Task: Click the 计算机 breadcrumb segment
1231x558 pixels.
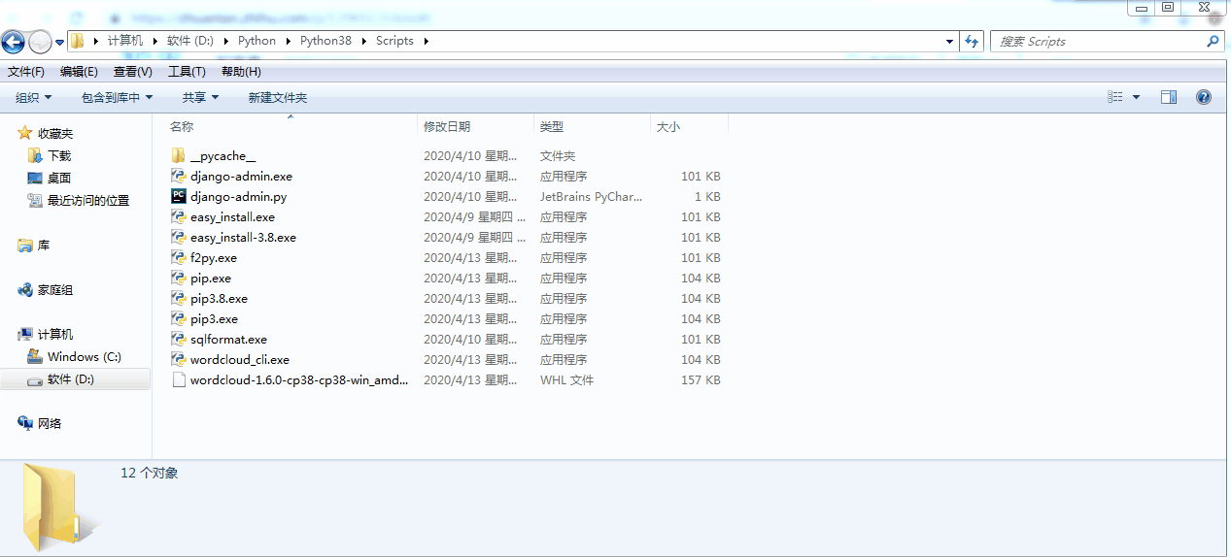Action: [x=125, y=41]
